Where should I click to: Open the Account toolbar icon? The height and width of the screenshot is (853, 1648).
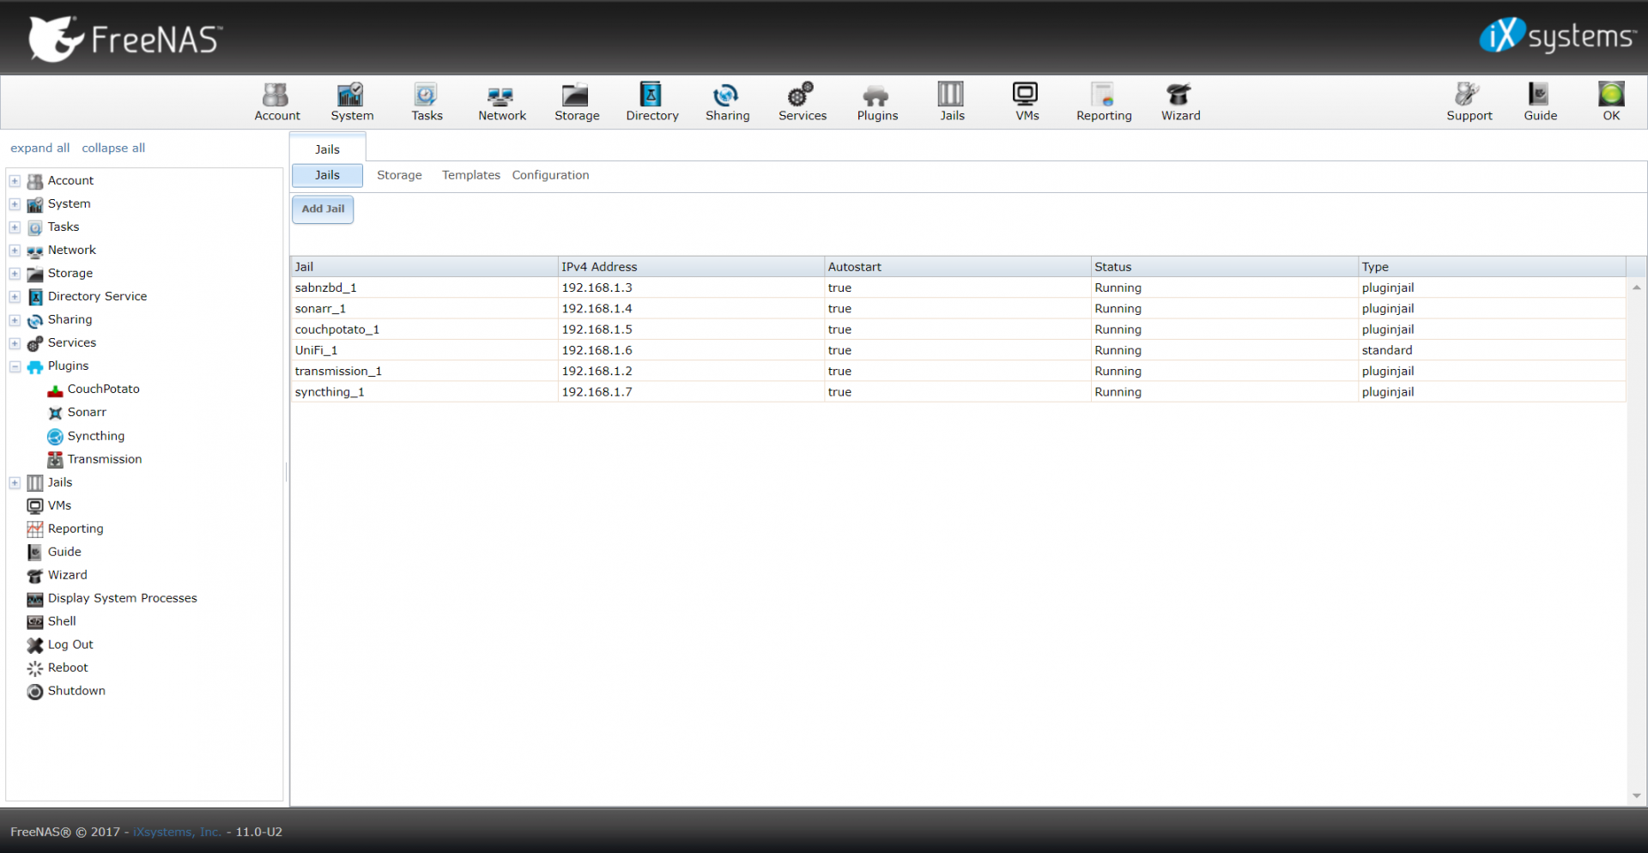276,102
